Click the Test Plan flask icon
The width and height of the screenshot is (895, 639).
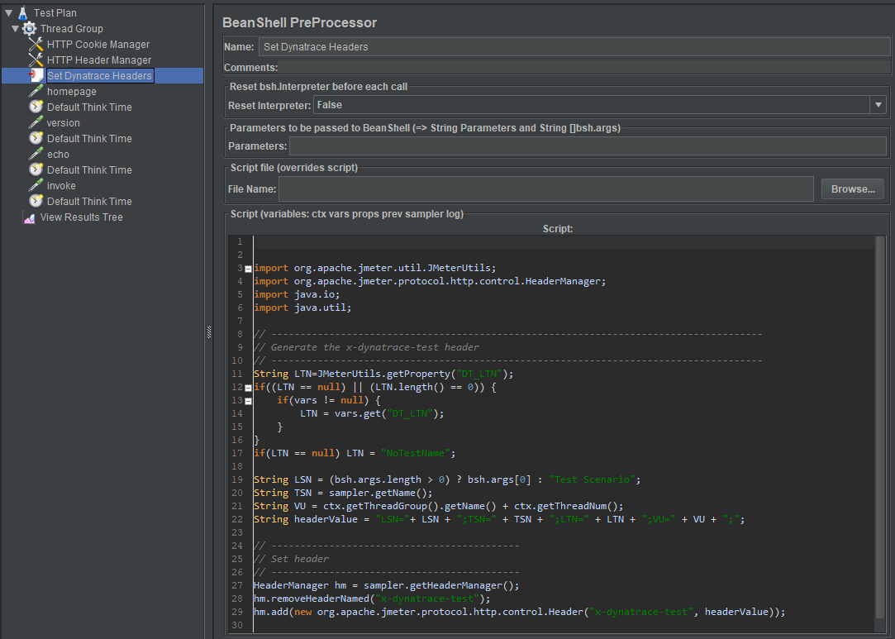tap(23, 12)
